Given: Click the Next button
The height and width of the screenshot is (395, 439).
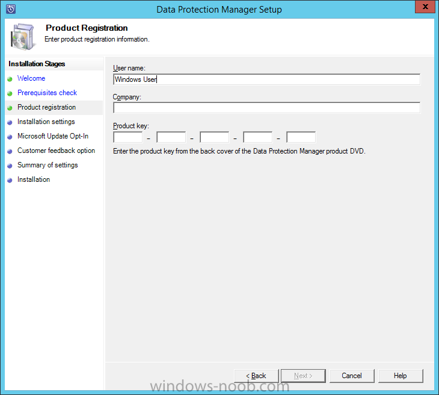Looking at the screenshot, I should (x=303, y=376).
